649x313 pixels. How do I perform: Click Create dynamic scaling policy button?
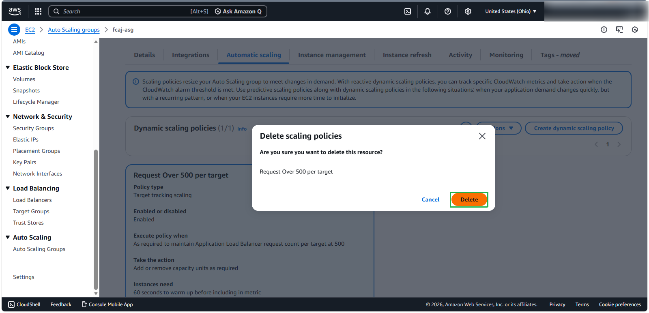tap(574, 128)
